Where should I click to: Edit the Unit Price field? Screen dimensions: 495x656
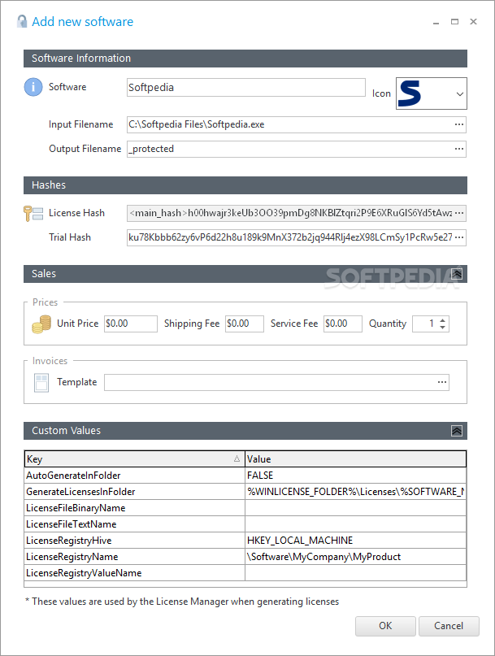[x=131, y=324]
